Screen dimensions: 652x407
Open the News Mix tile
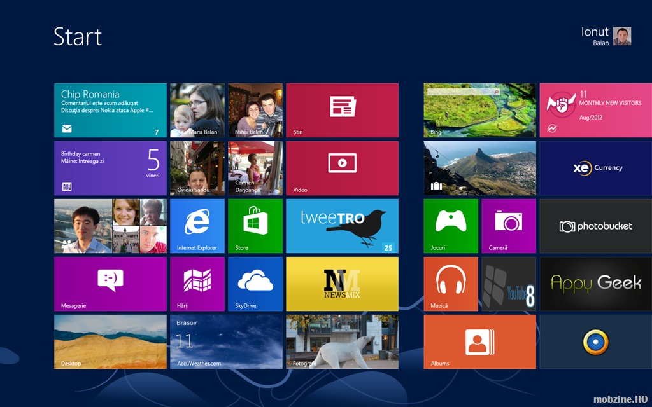342,284
